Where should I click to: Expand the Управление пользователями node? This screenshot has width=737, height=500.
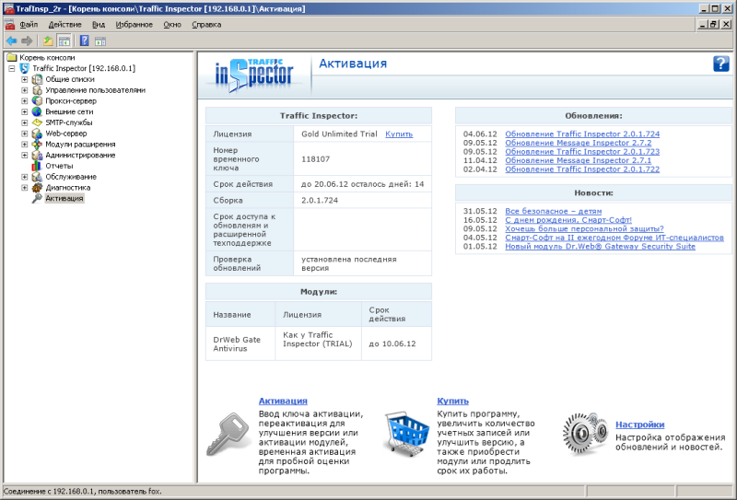tap(25, 90)
